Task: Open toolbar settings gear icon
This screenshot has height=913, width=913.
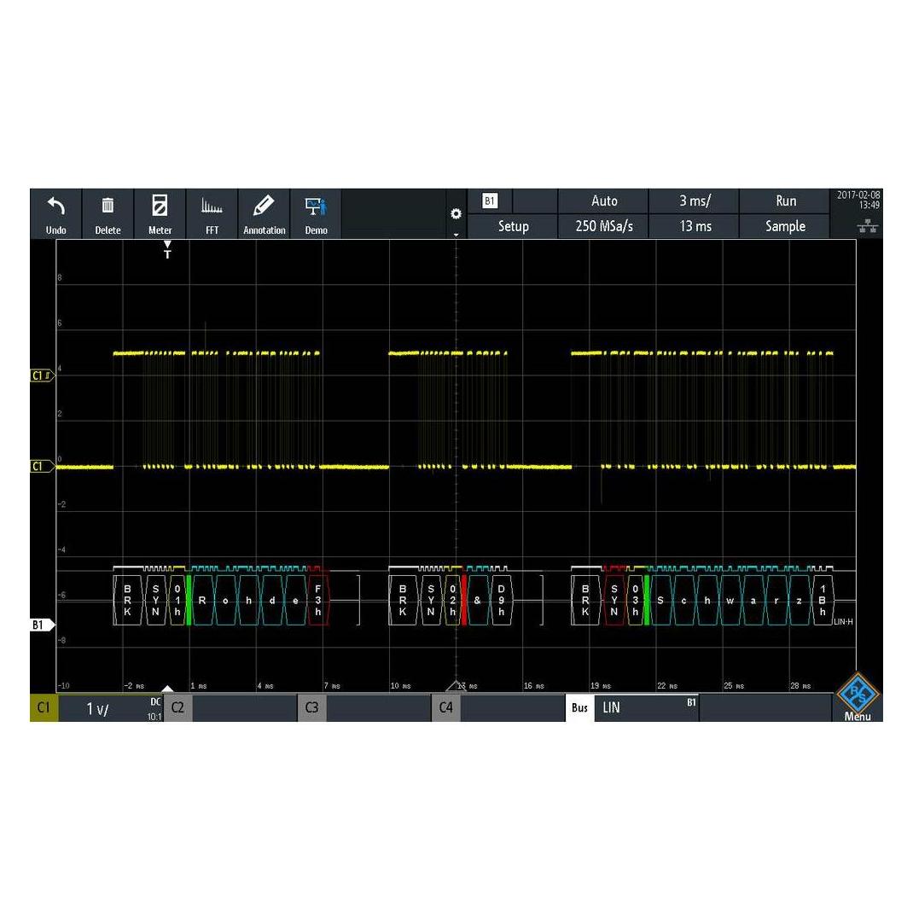Action: click(456, 213)
